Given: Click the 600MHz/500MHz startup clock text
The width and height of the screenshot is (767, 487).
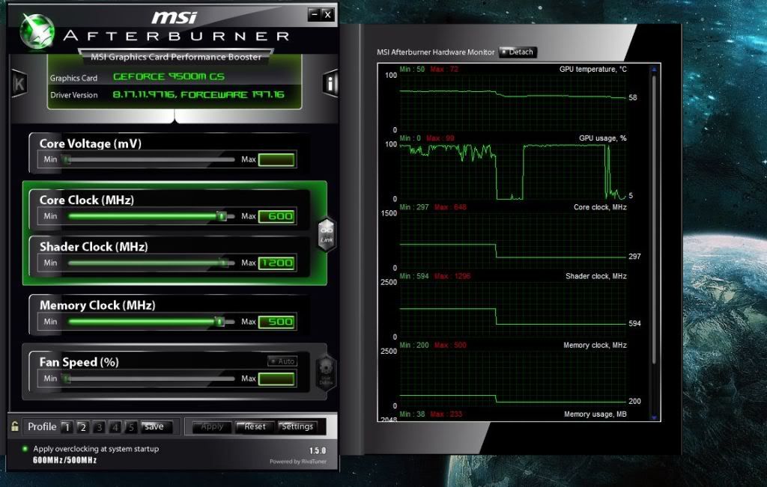Looking at the screenshot, I should 64,460.
